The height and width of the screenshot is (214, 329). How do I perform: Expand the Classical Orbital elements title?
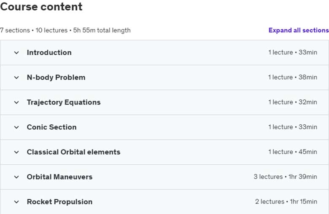tap(73, 152)
